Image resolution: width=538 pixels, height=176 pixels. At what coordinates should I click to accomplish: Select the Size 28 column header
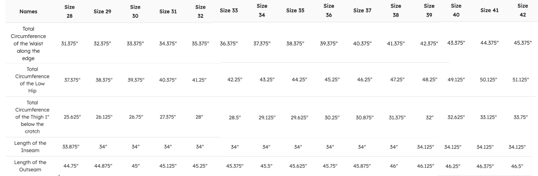click(70, 12)
